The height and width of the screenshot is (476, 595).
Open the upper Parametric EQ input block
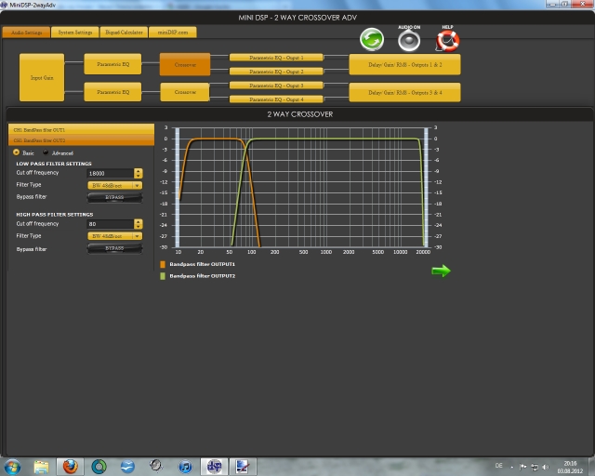tap(112, 64)
